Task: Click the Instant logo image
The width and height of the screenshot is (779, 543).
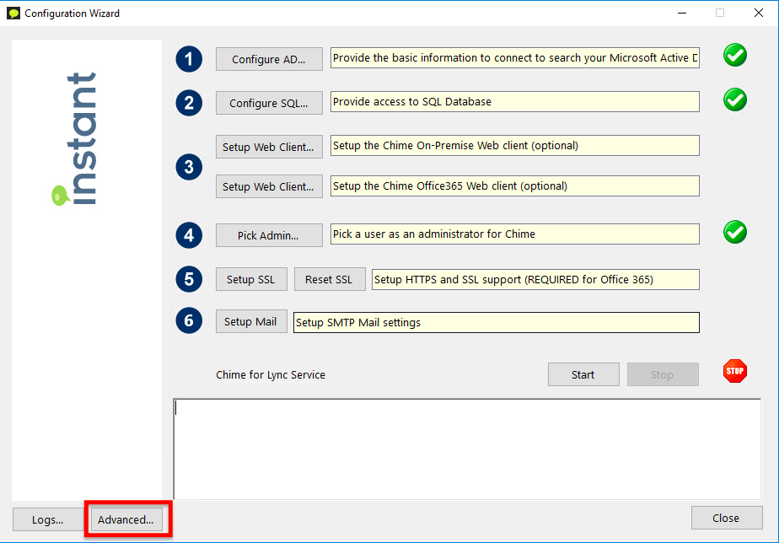Action: (x=75, y=139)
